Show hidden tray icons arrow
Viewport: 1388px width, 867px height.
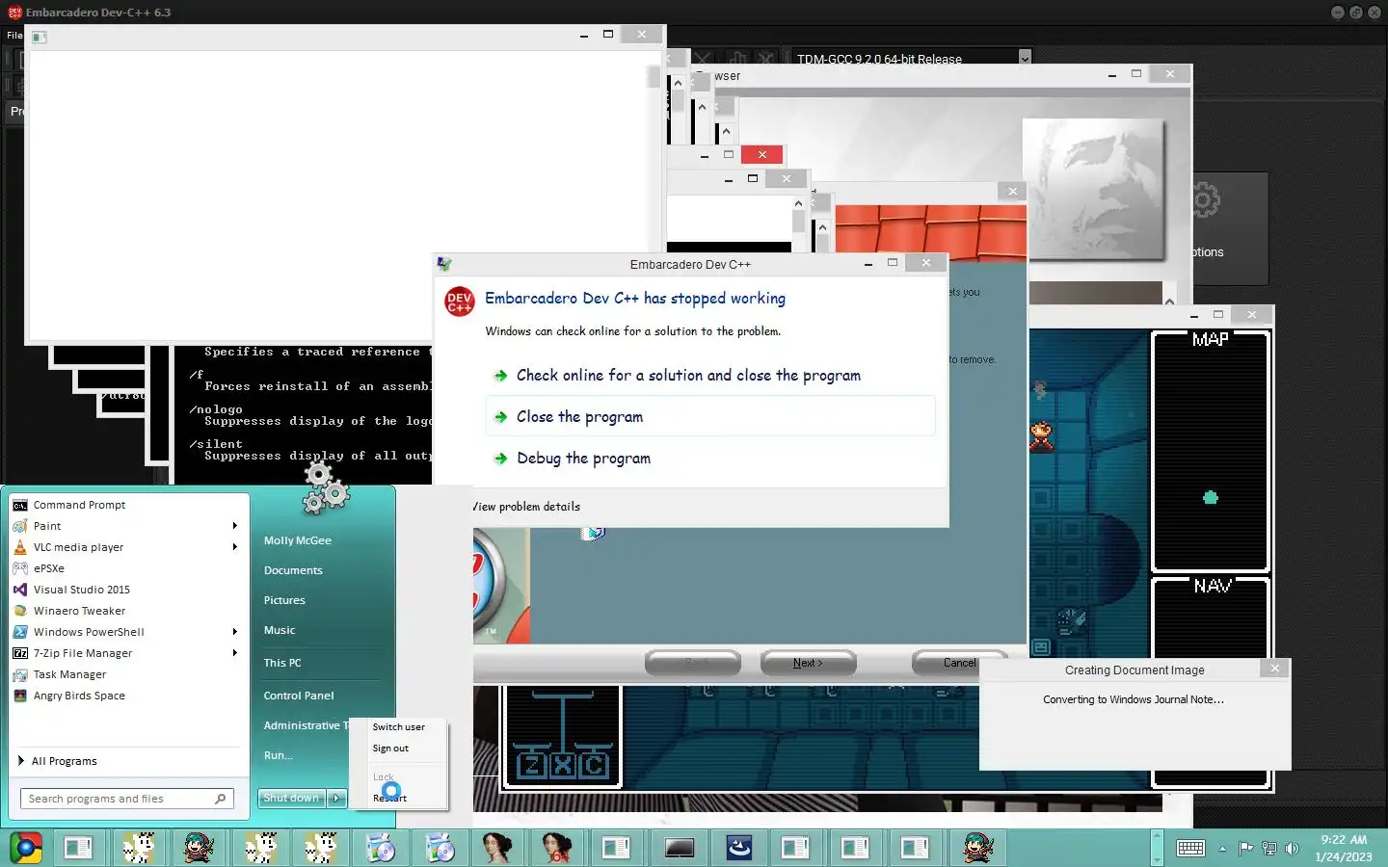[x=1222, y=849]
